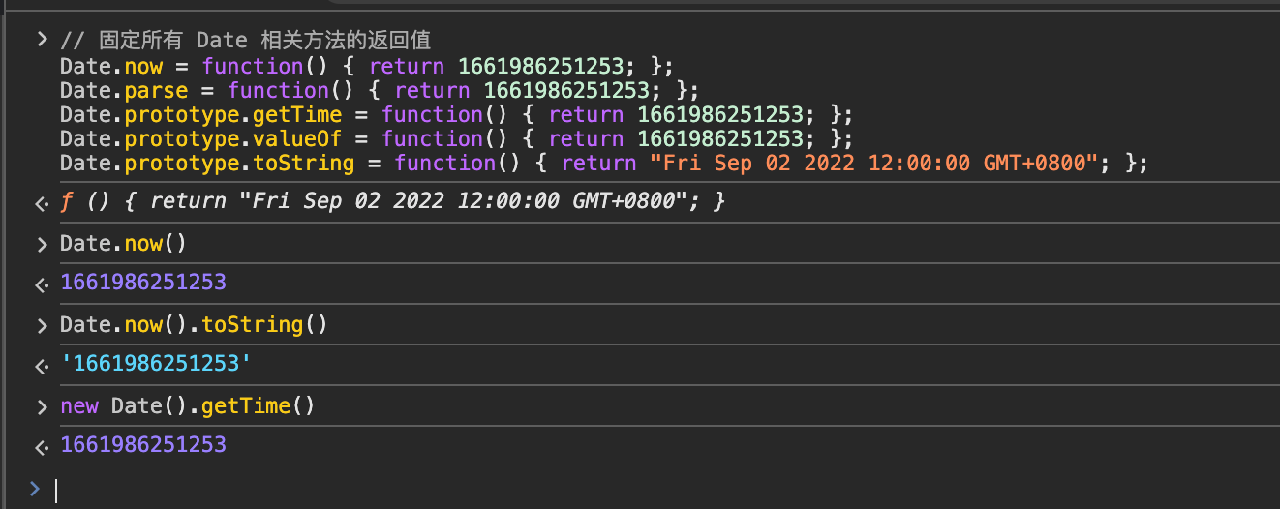Screen dimensions: 1280x509
Task: Click the blue console prompt chevron
Action: pyautogui.click(x=36, y=489)
